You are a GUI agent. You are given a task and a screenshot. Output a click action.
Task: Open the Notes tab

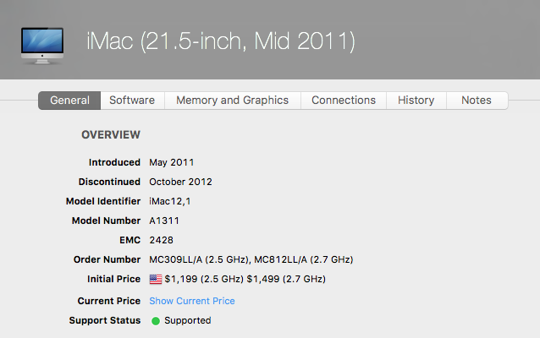477,101
